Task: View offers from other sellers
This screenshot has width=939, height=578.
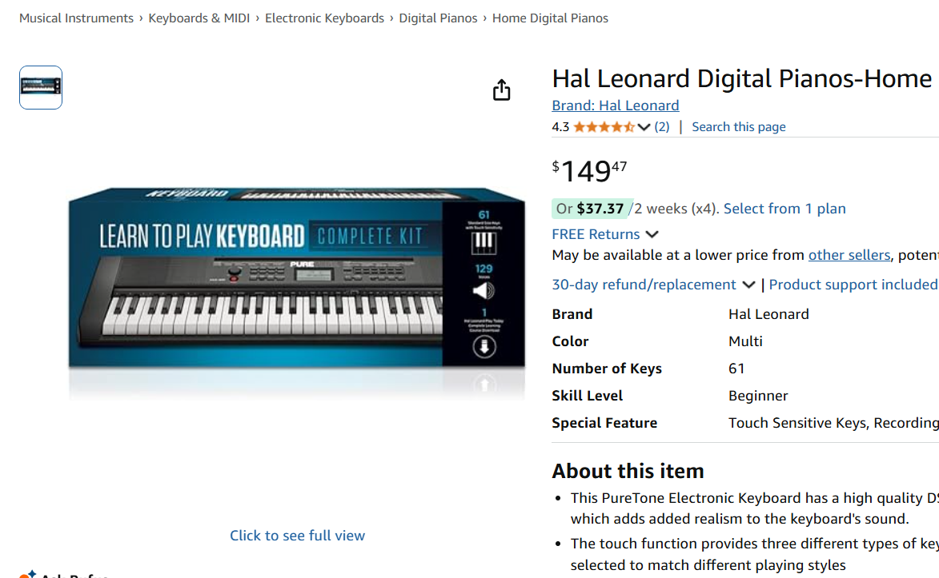Action: (849, 254)
